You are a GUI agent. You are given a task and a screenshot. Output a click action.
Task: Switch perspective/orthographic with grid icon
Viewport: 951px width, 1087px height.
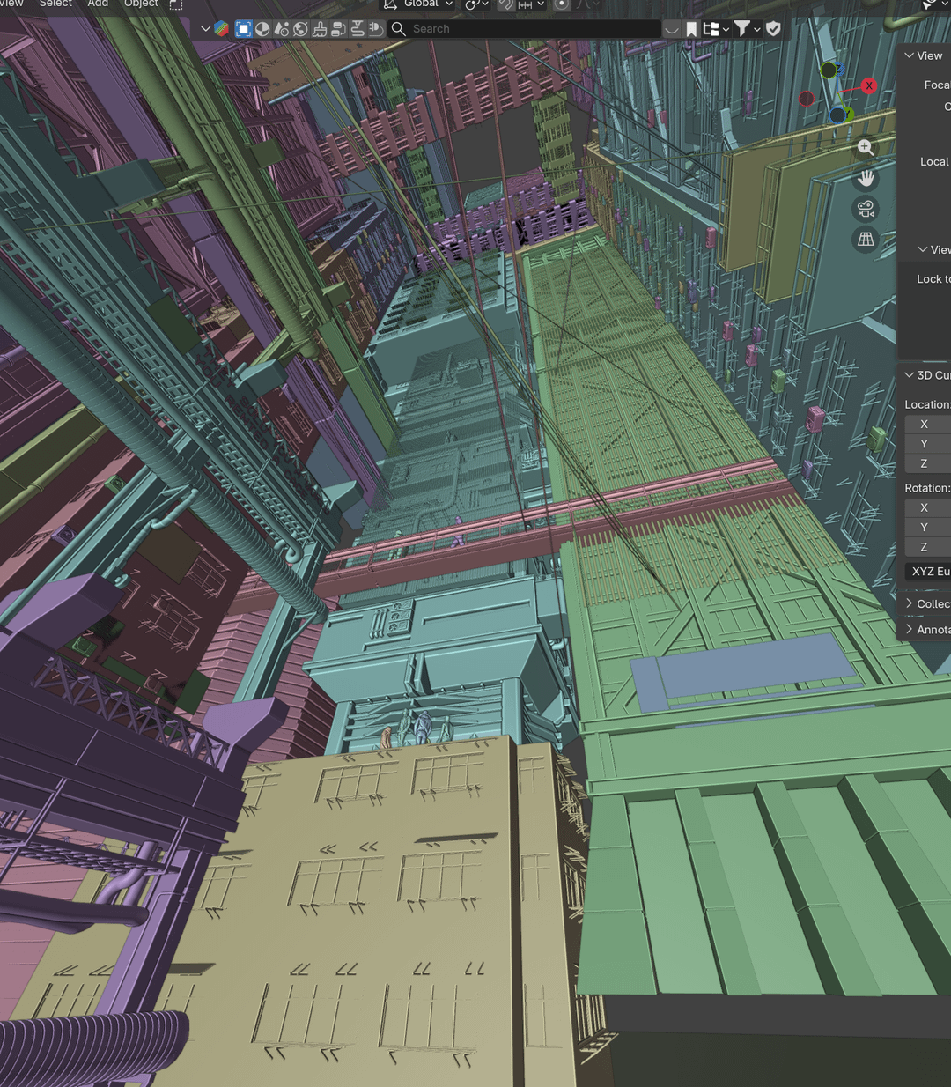point(866,240)
